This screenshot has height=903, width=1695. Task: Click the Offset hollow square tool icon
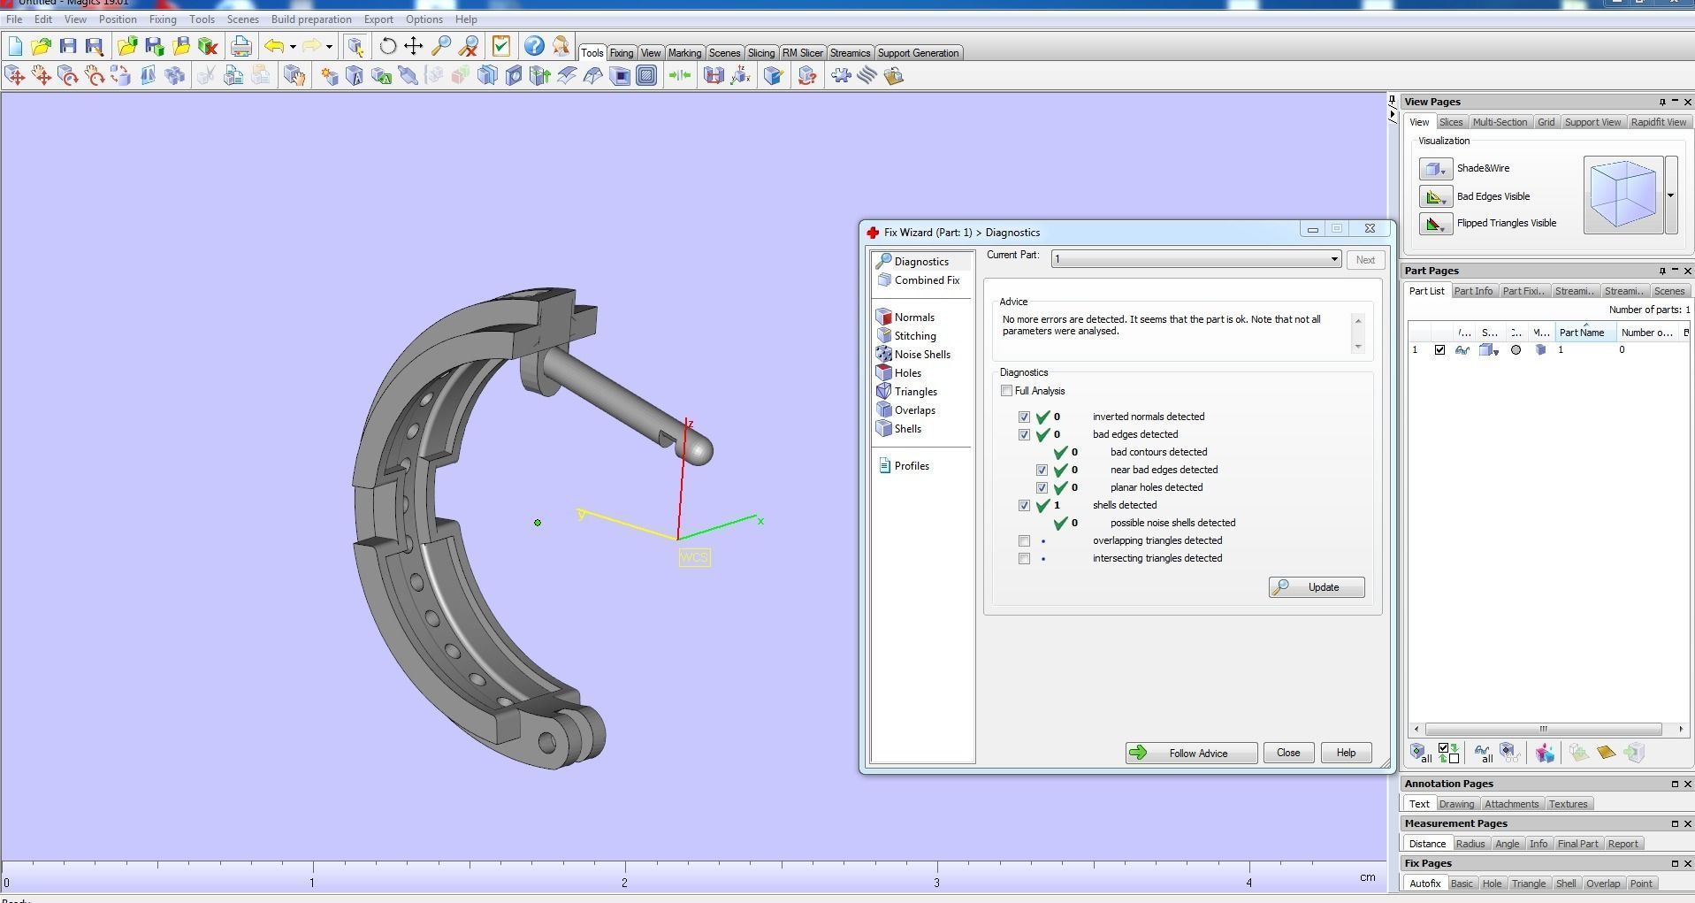click(x=646, y=76)
